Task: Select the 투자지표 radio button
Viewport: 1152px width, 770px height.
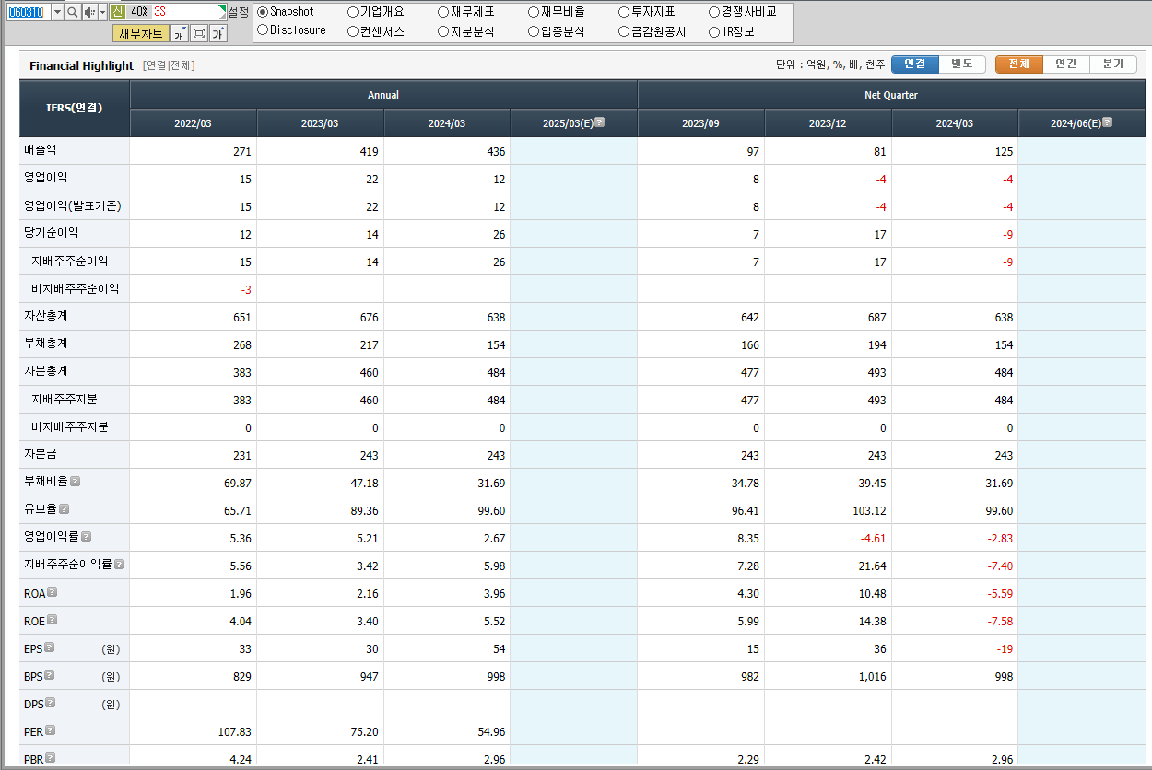Action: click(624, 12)
